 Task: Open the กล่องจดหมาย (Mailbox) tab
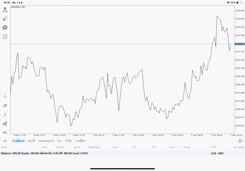(46, 141)
